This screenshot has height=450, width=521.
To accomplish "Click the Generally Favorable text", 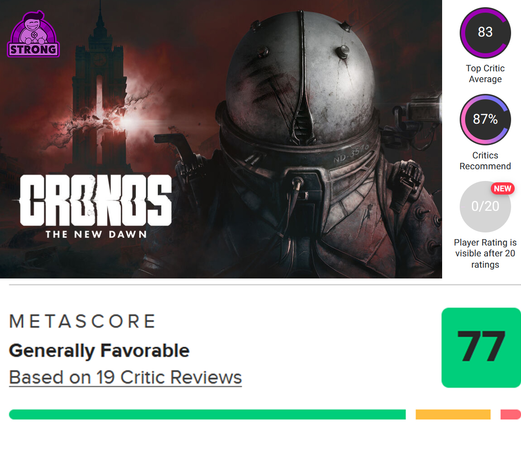I will point(99,351).
